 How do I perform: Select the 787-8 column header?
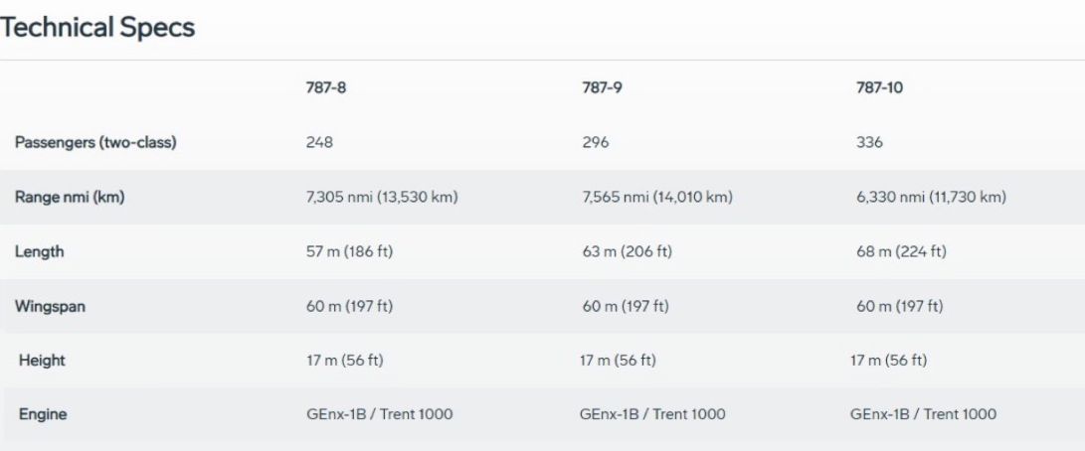[x=326, y=87]
